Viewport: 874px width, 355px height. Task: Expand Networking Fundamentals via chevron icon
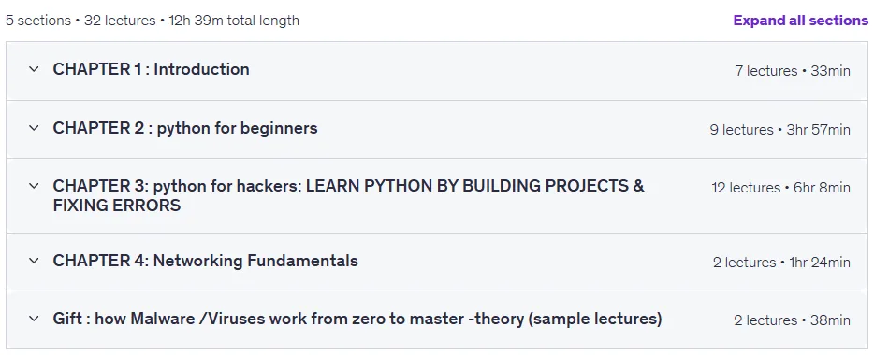click(34, 261)
